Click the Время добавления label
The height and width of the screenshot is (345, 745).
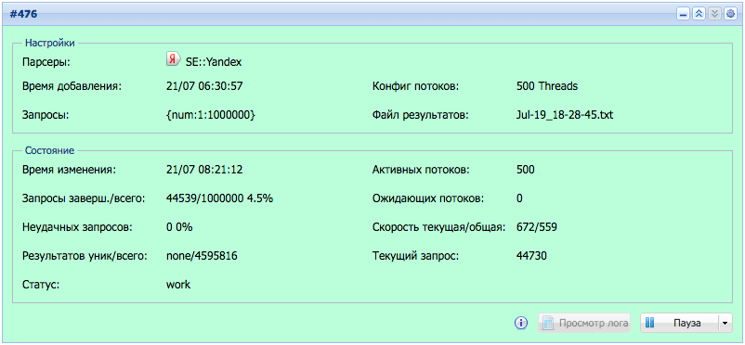coord(72,86)
